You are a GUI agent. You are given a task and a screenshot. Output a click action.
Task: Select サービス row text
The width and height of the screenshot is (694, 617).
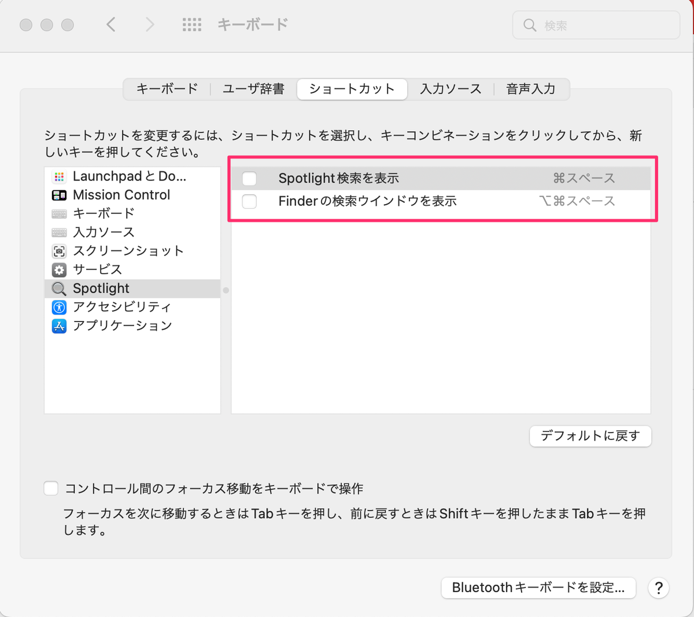coord(98,269)
